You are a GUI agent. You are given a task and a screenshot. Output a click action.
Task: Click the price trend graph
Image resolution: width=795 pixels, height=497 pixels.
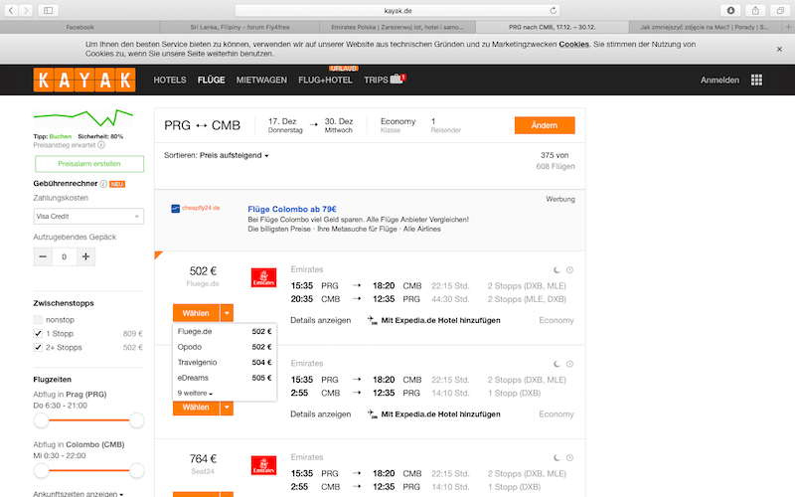coord(83,118)
